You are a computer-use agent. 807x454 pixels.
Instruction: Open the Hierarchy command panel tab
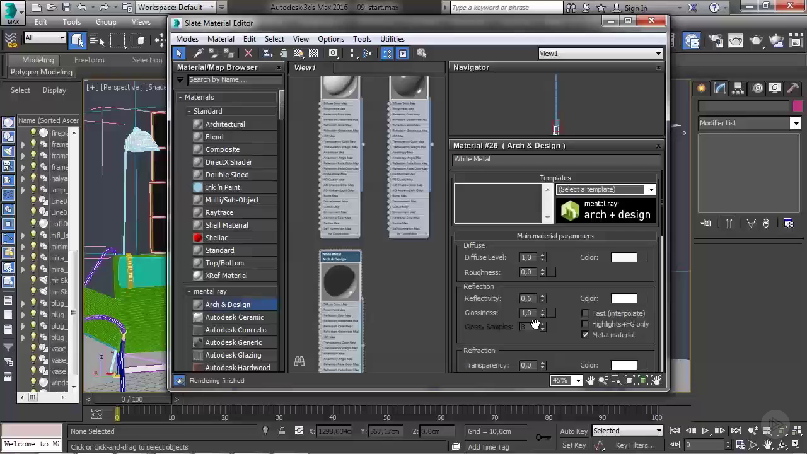(x=738, y=88)
